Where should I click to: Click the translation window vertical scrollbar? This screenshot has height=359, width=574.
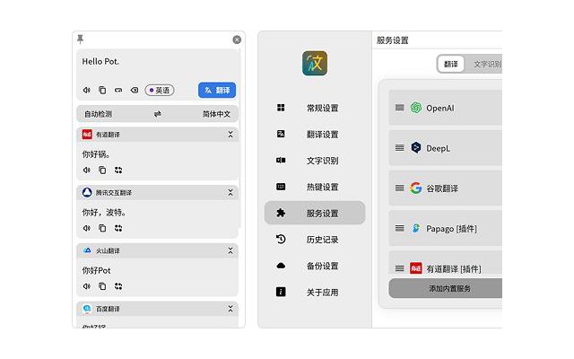click(x=240, y=139)
